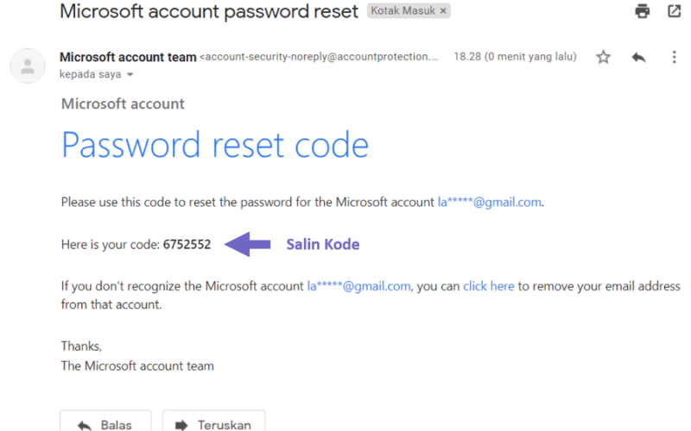Viewport: 691px width, 431px height.
Task: Open the click here link
Action: click(x=488, y=286)
